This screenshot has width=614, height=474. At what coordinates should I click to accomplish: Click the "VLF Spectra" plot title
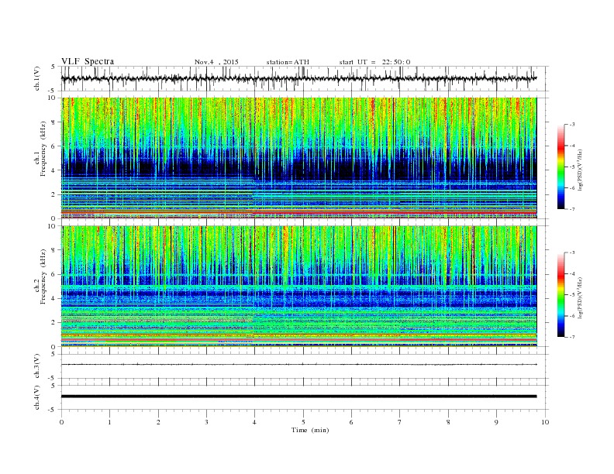point(88,61)
